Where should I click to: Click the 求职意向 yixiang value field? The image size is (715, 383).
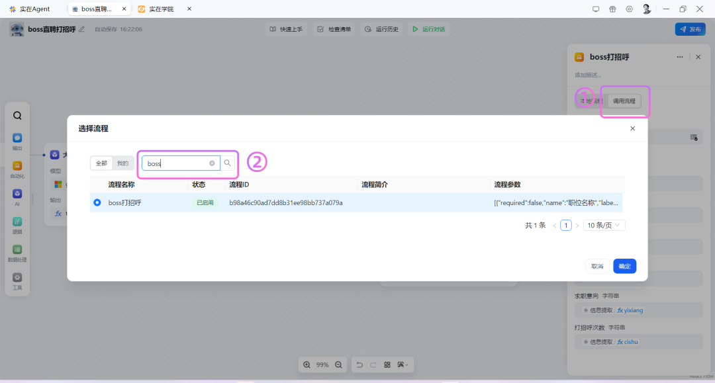pos(638,310)
